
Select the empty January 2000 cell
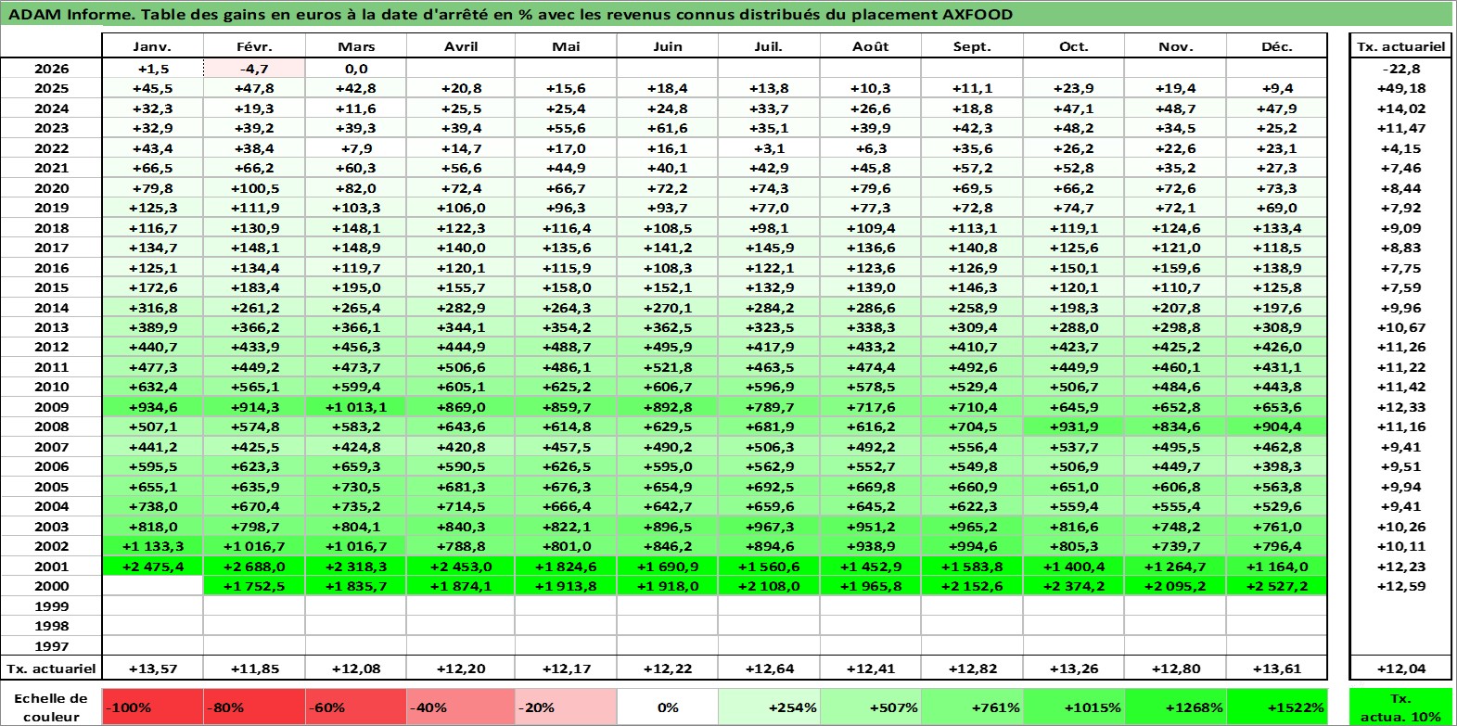coord(152,586)
